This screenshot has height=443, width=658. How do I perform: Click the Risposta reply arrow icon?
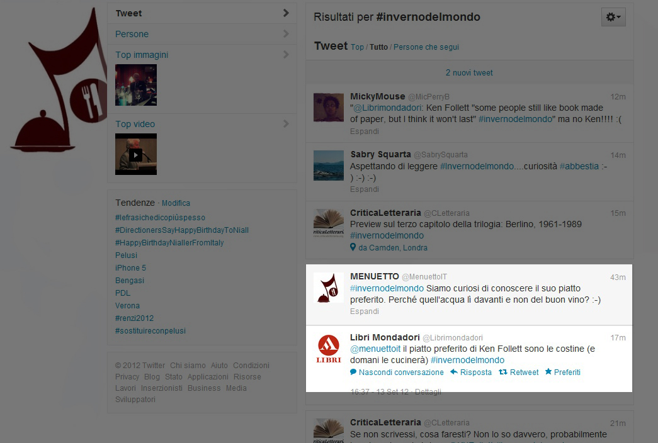click(453, 372)
